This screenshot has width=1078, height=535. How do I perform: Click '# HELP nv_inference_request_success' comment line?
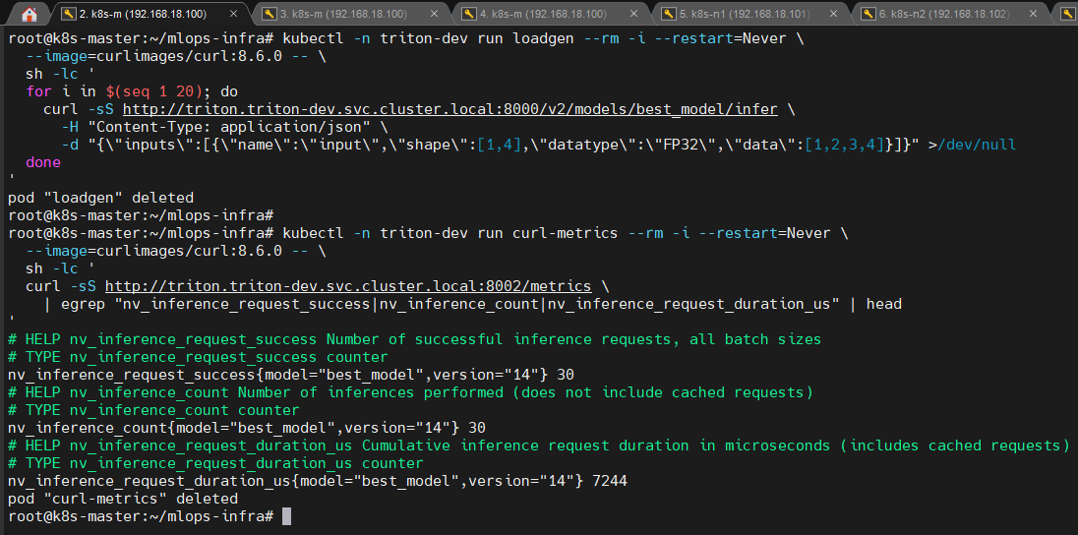414,339
